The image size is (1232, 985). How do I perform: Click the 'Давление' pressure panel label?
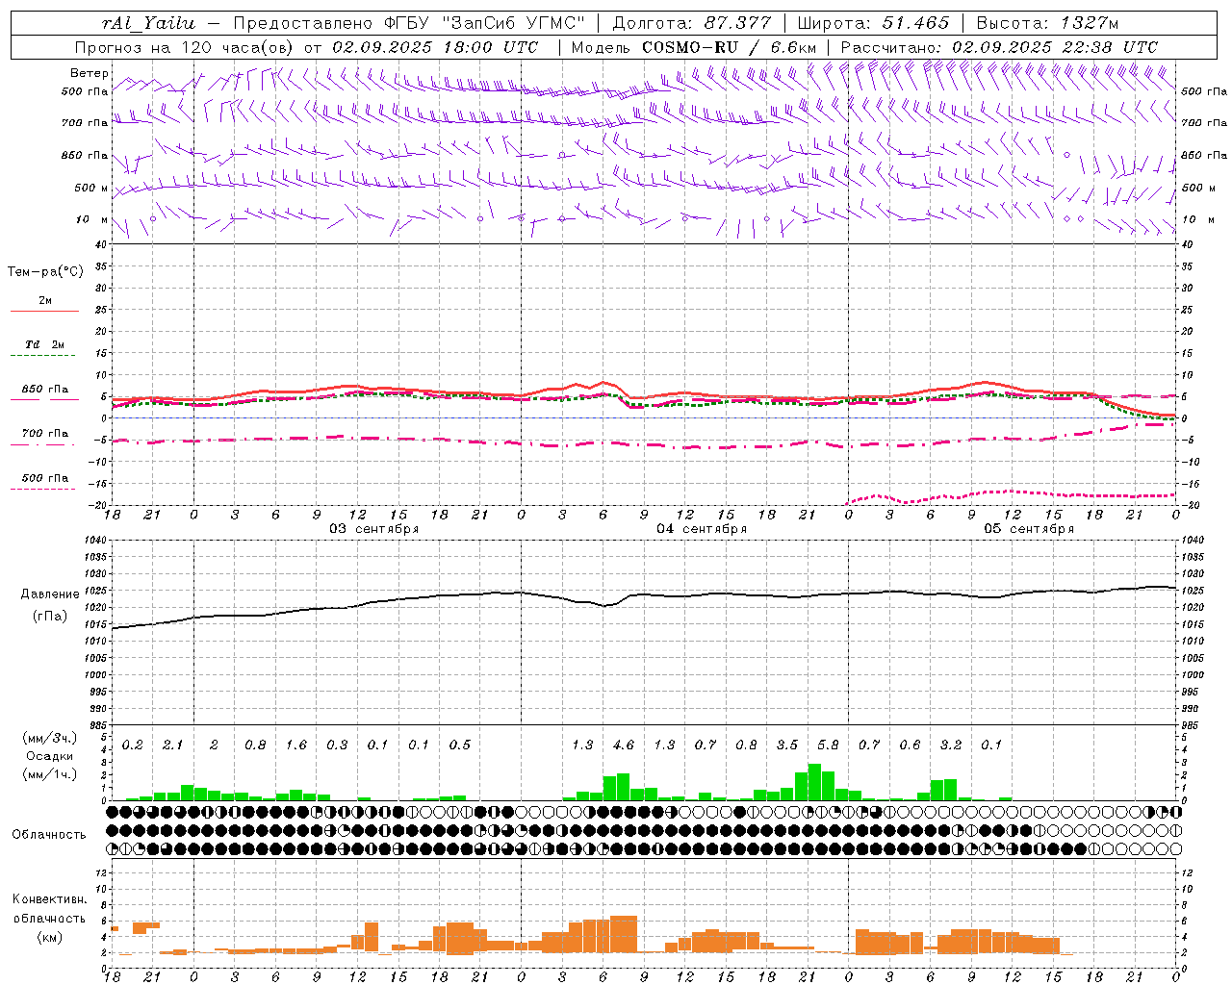click(x=49, y=594)
